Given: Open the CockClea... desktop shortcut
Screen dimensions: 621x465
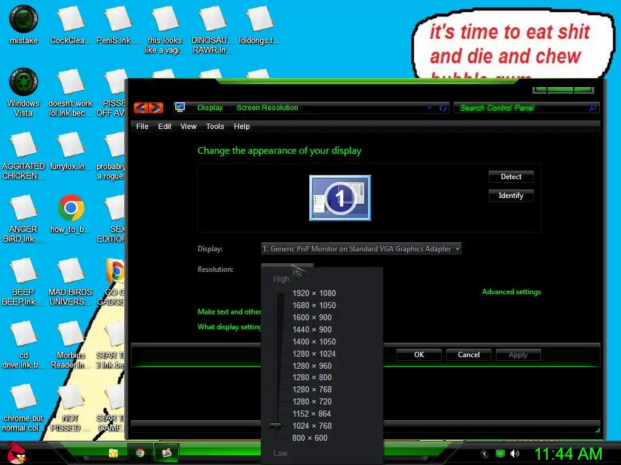Looking at the screenshot, I should tap(70, 24).
